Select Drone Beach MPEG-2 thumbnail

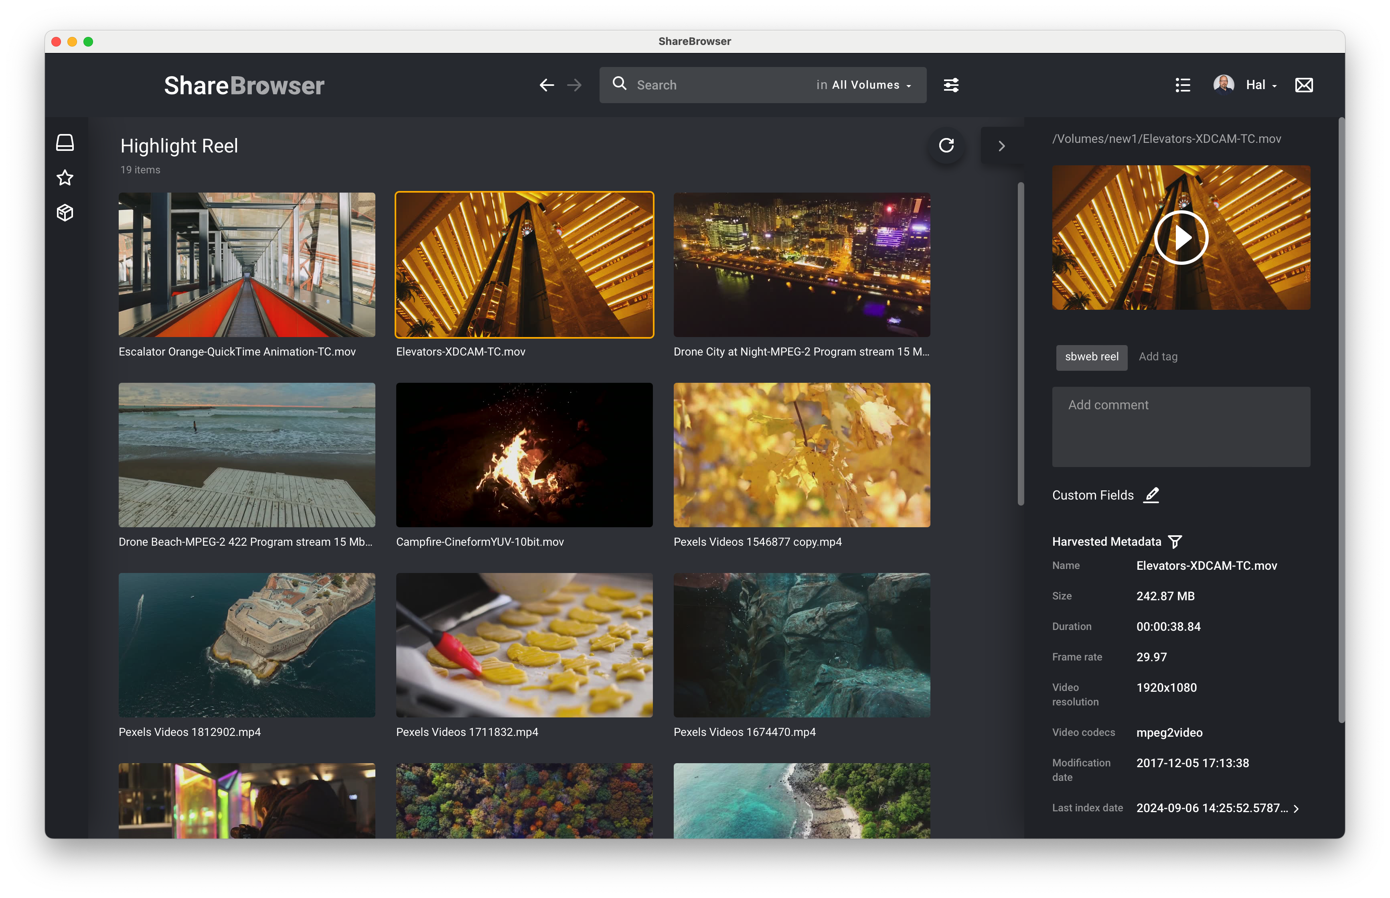[x=247, y=455]
